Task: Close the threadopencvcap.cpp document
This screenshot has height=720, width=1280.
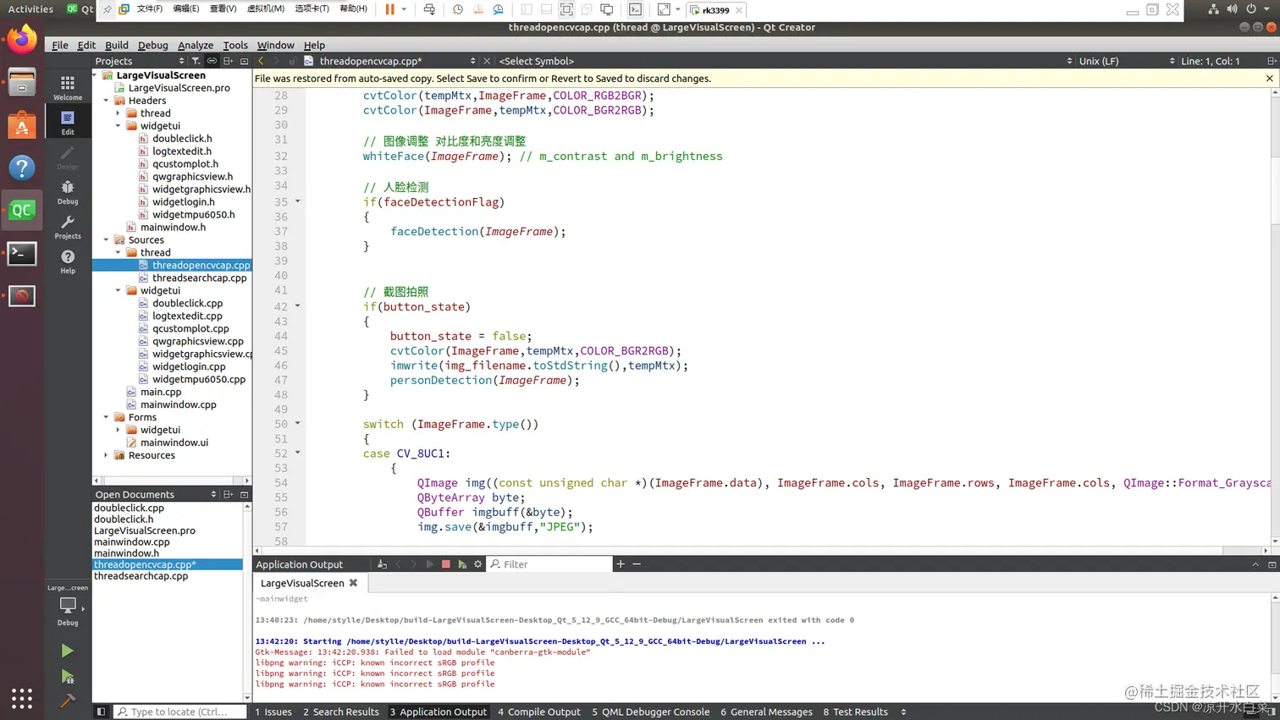Action: [x=487, y=61]
